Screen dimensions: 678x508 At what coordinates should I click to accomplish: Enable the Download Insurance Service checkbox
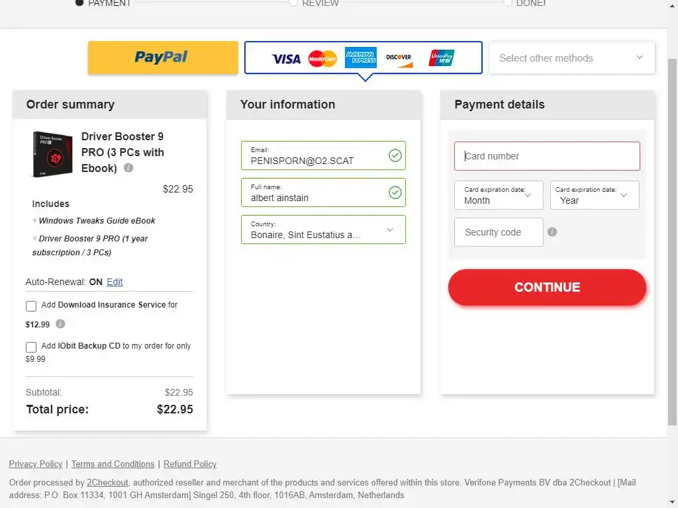[31, 306]
